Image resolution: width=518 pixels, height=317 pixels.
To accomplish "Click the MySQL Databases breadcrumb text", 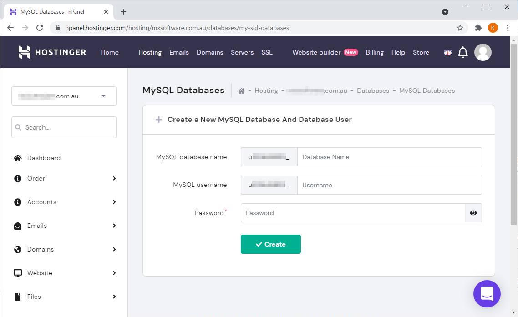I will click(427, 91).
